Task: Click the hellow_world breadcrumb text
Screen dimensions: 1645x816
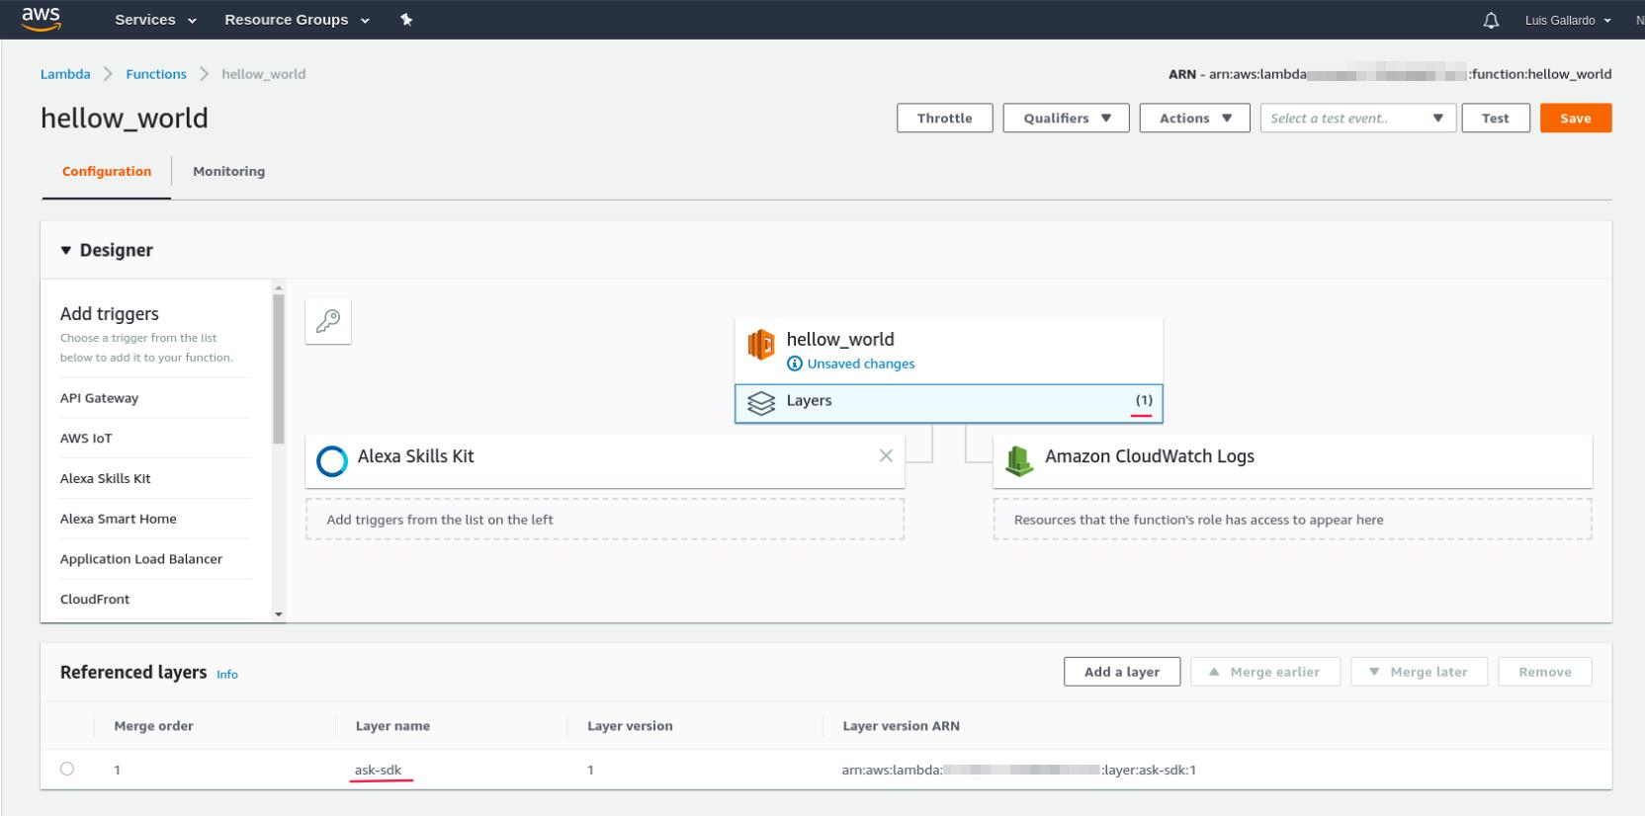Action: pyautogui.click(x=263, y=74)
